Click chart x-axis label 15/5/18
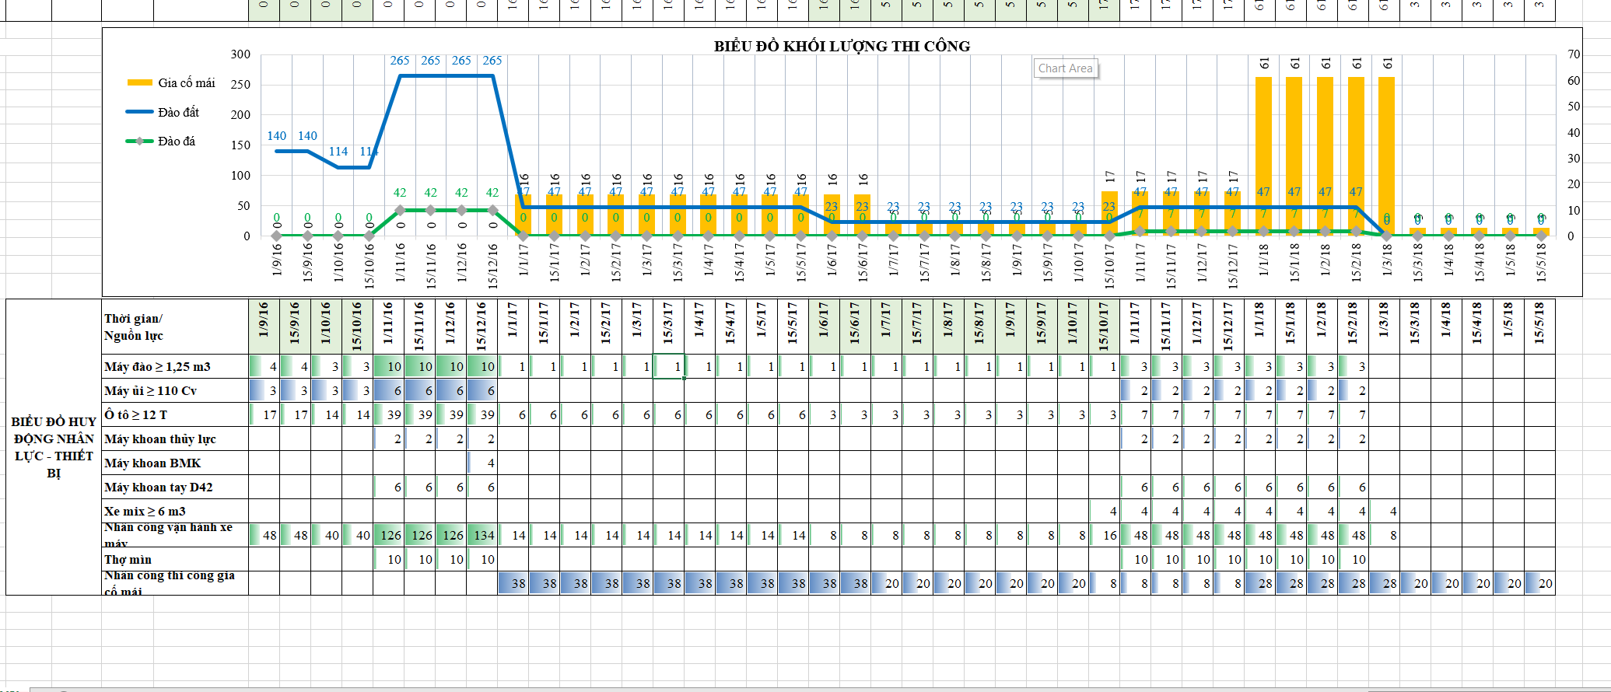 click(x=1540, y=263)
